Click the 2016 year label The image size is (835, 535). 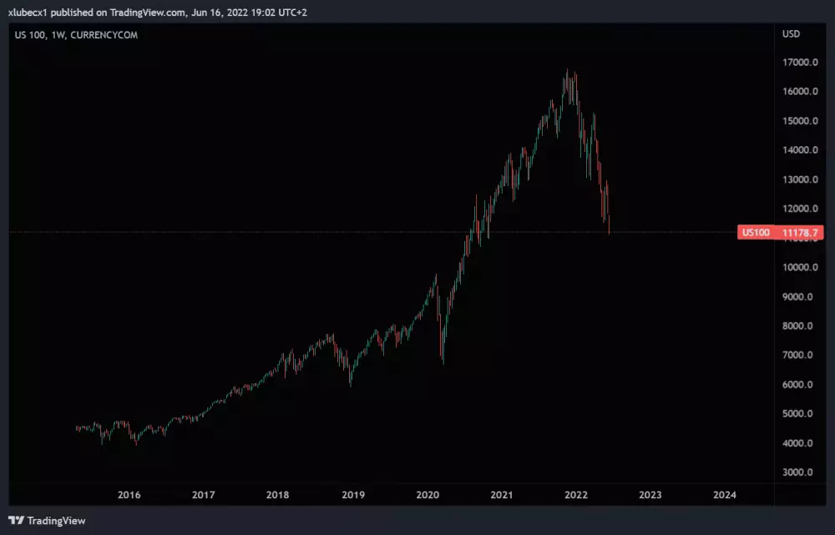pos(129,494)
